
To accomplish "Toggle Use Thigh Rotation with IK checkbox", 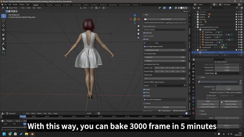I will pyautogui.click(x=145, y=46).
